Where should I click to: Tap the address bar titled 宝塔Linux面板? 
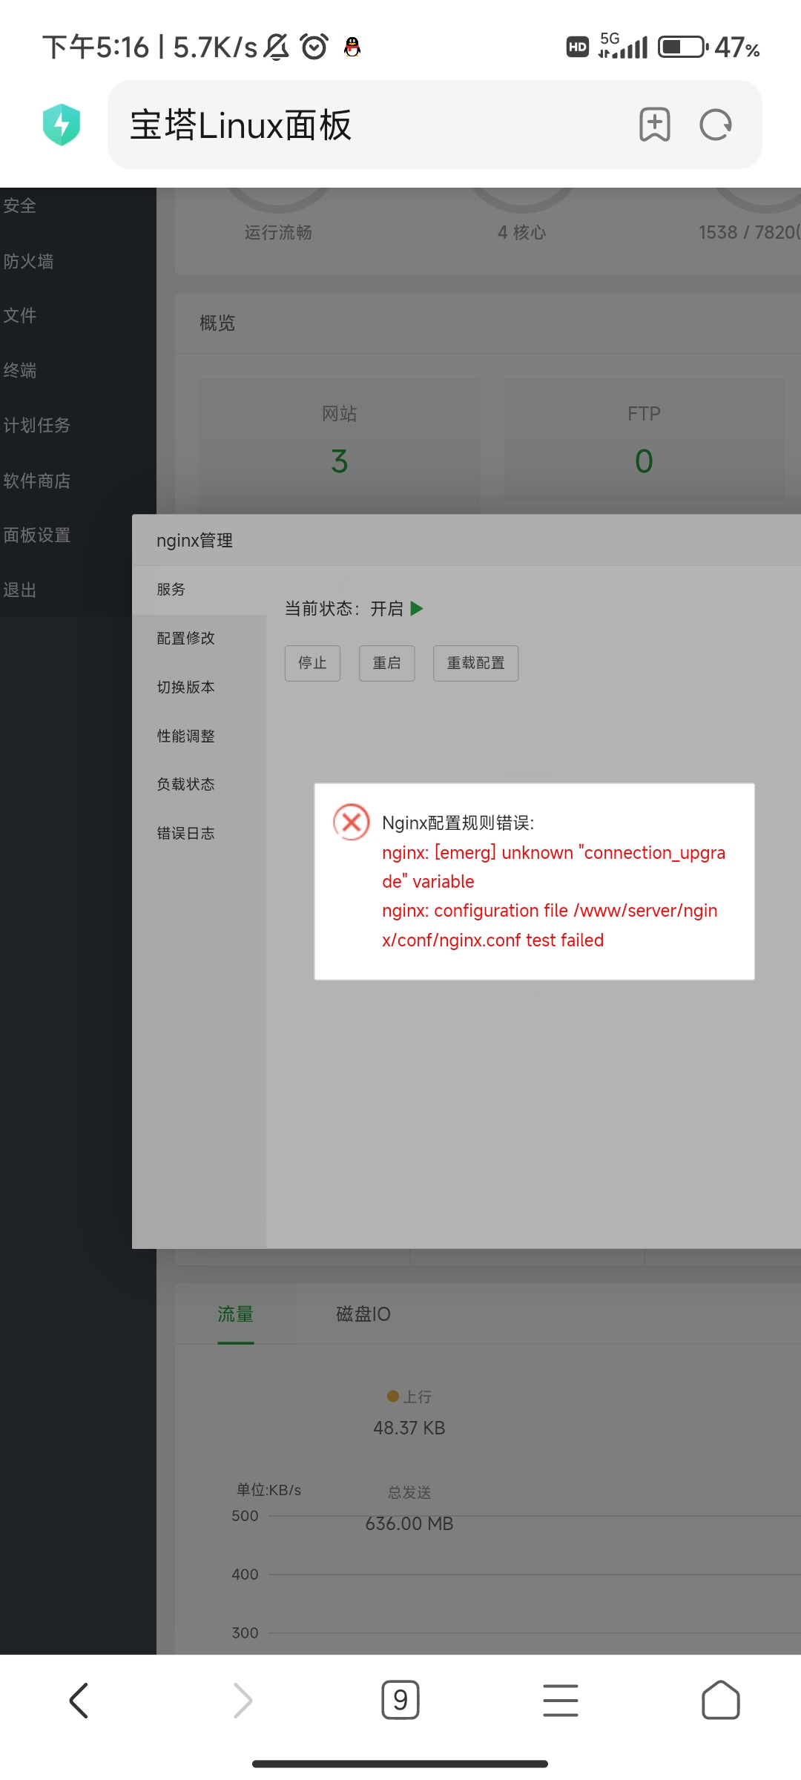(x=435, y=125)
